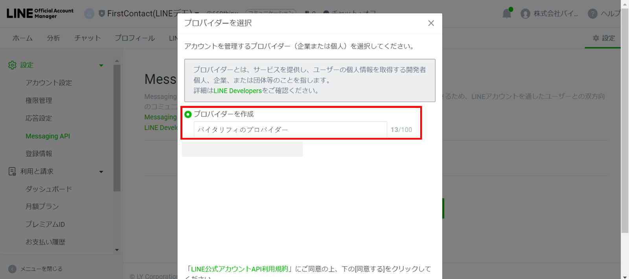This screenshot has width=629, height=279.
Task: Go to the Home tab
Action: click(22, 38)
